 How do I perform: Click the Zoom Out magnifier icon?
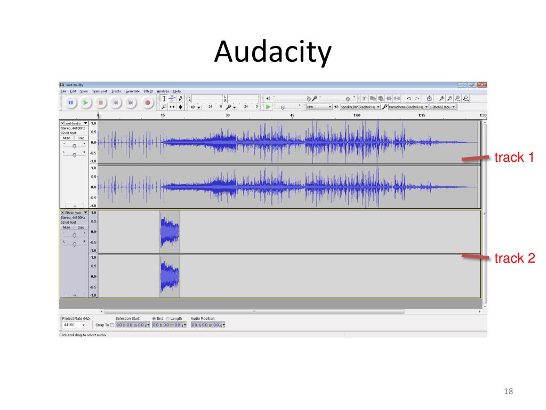[x=449, y=99]
